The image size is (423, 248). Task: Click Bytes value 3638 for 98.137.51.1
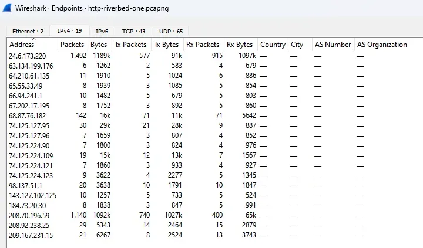pyautogui.click(x=103, y=185)
